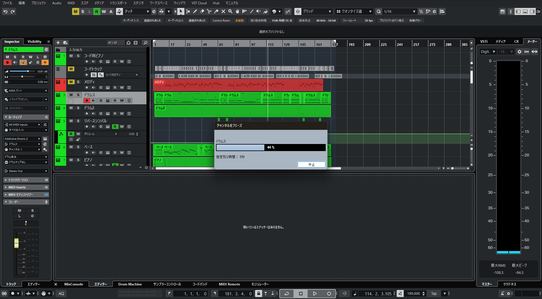This screenshot has width=542, height=299.
Task: Click the Add Track plus icon
Action: click(58, 43)
